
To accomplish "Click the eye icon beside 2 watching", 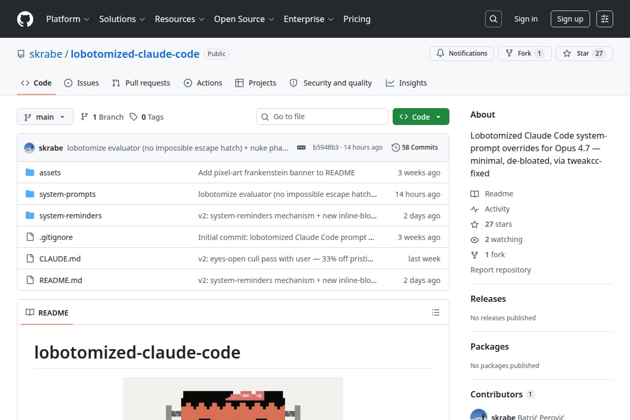I will [x=475, y=239].
